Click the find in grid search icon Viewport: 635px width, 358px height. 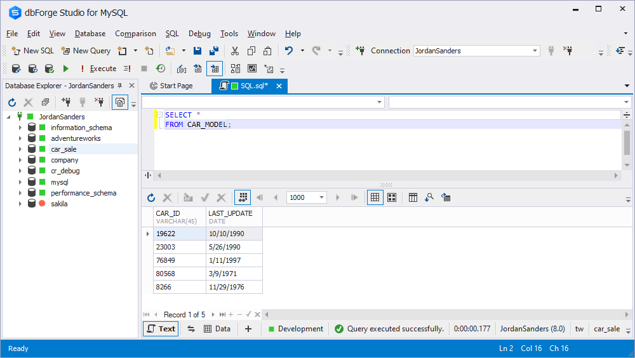coord(429,197)
